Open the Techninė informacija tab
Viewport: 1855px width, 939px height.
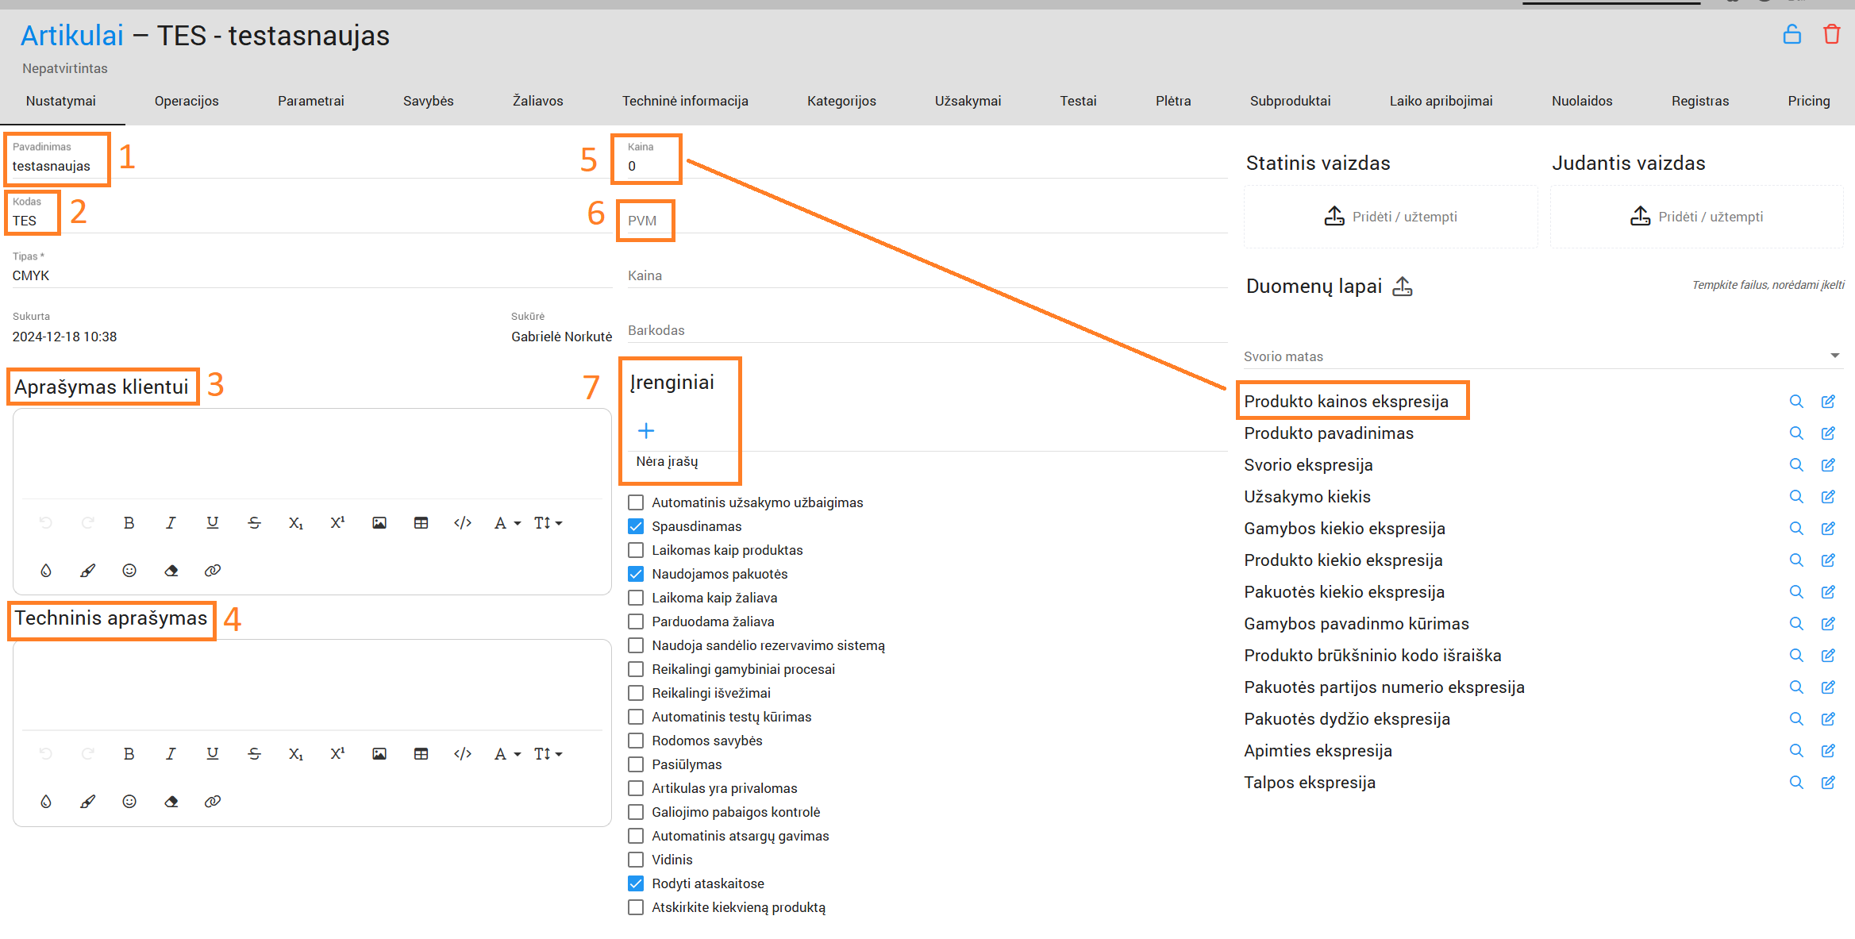click(x=685, y=101)
